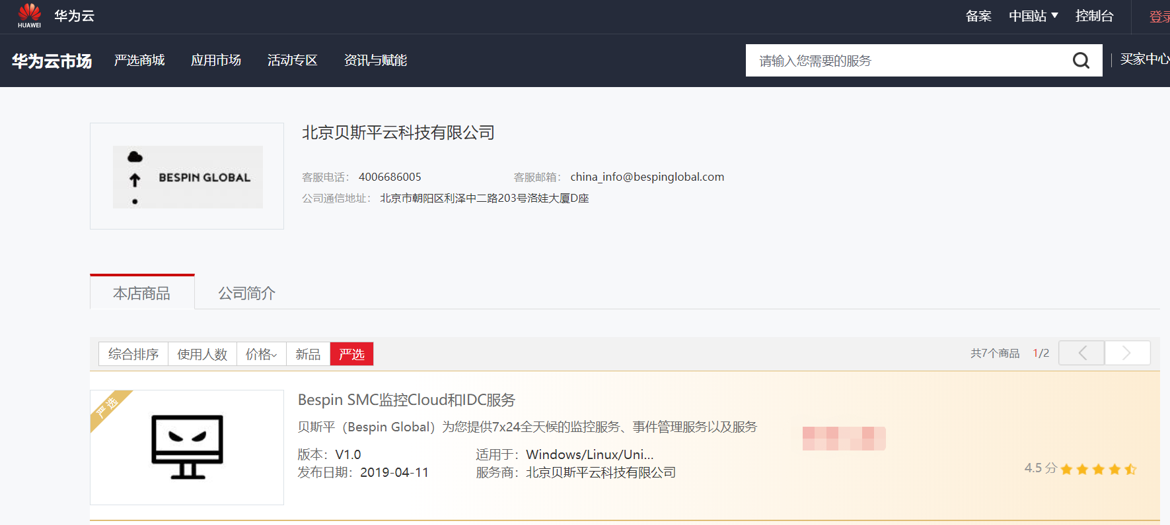Select the red 严选 filter
The width and height of the screenshot is (1170, 525).
(x=351, y=354)
